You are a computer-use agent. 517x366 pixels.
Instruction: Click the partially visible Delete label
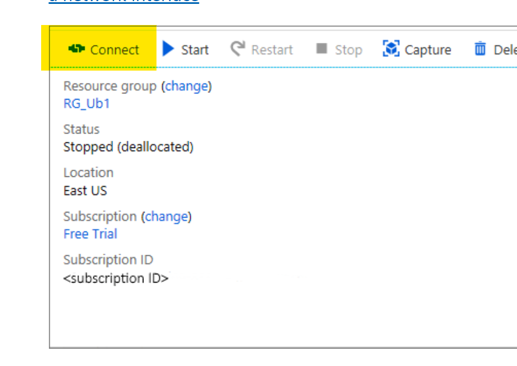point(505,50)
